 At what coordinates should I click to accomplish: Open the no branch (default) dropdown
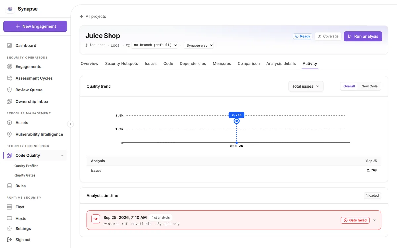pos(154,45)
